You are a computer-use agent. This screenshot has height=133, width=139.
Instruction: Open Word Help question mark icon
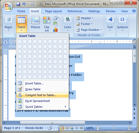(x=134, y=11)
